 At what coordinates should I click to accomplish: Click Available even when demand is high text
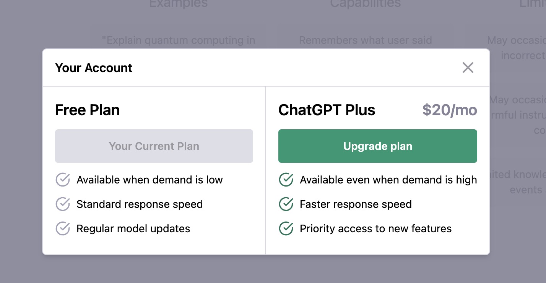point(388,180)
